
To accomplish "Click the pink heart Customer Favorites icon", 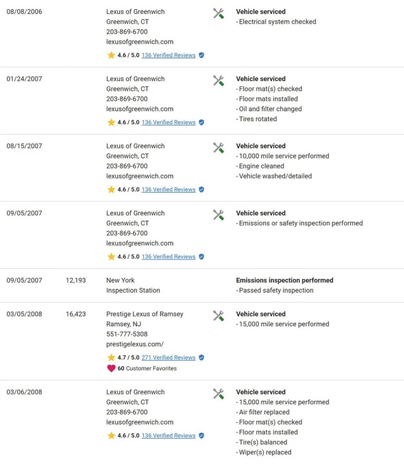I will (x=111, y=369).
